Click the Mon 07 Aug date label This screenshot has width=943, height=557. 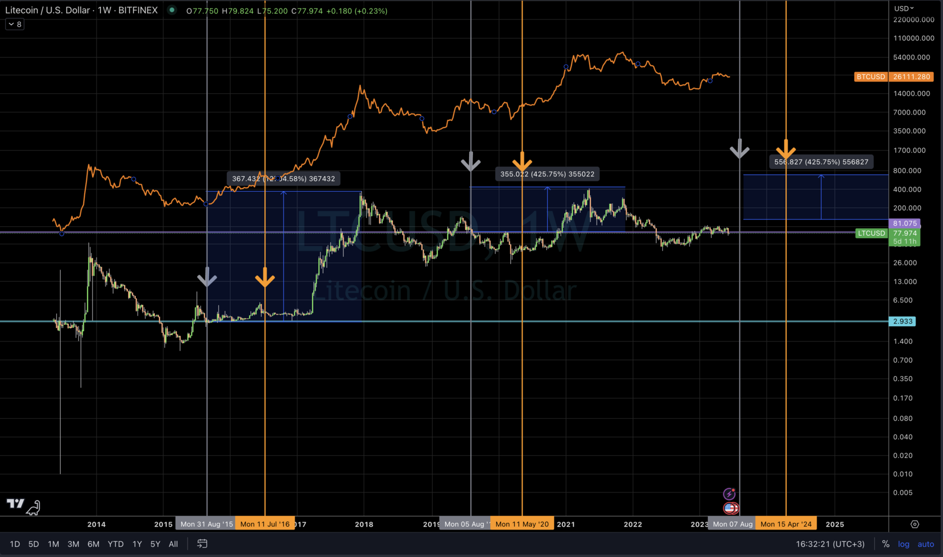733,524
